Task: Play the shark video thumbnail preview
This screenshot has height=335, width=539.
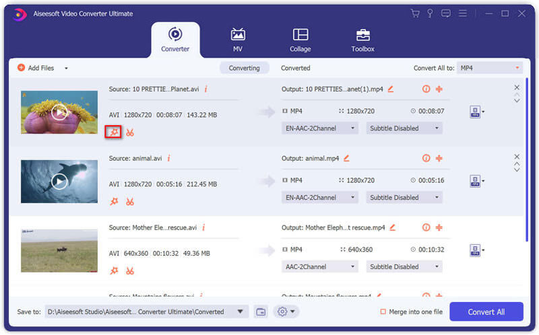Action: (x=60, y=181)
